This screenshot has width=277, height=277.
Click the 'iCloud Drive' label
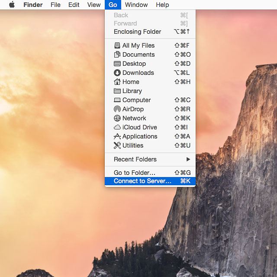tap(139, 127)
